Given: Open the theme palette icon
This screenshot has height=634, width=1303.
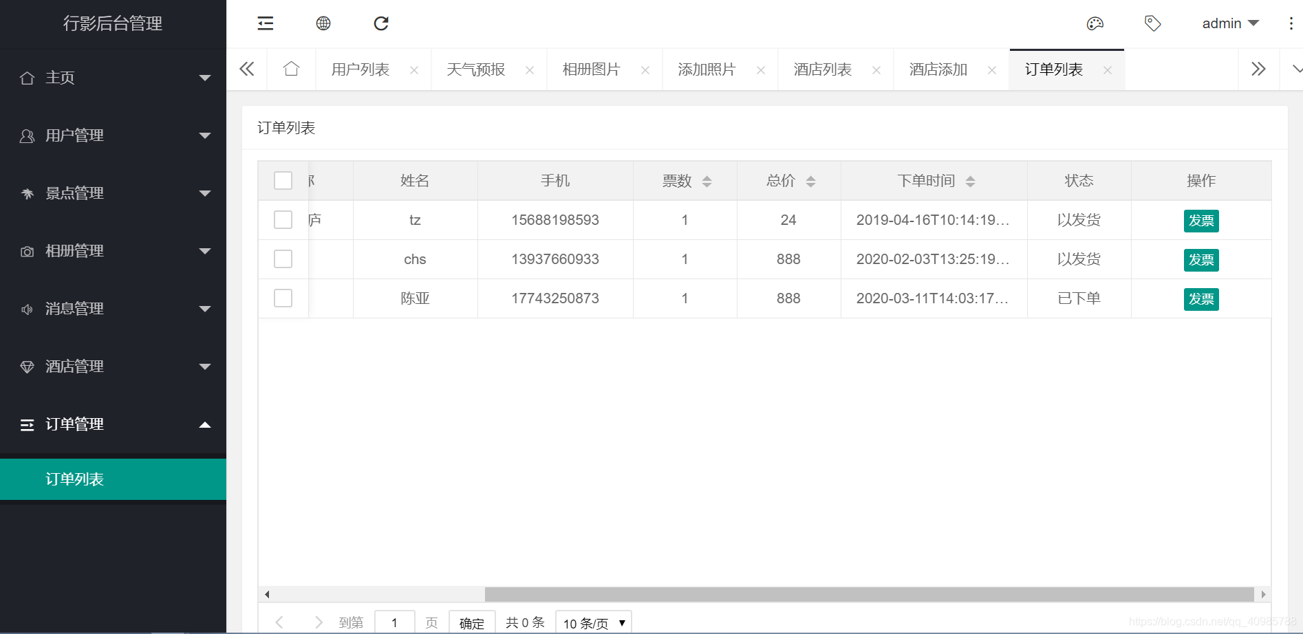Looking at the screenshot, I should [x=1095, y=23].
